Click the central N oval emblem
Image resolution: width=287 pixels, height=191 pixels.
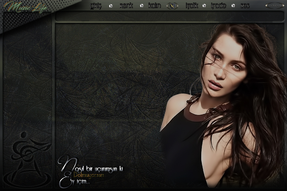tap(173, 6)
